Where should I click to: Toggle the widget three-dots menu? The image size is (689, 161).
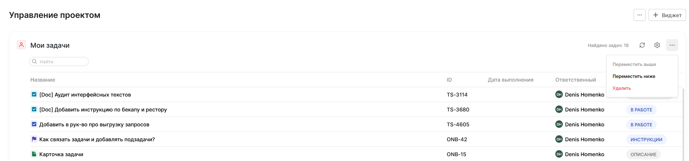click(x=672, y=45)
